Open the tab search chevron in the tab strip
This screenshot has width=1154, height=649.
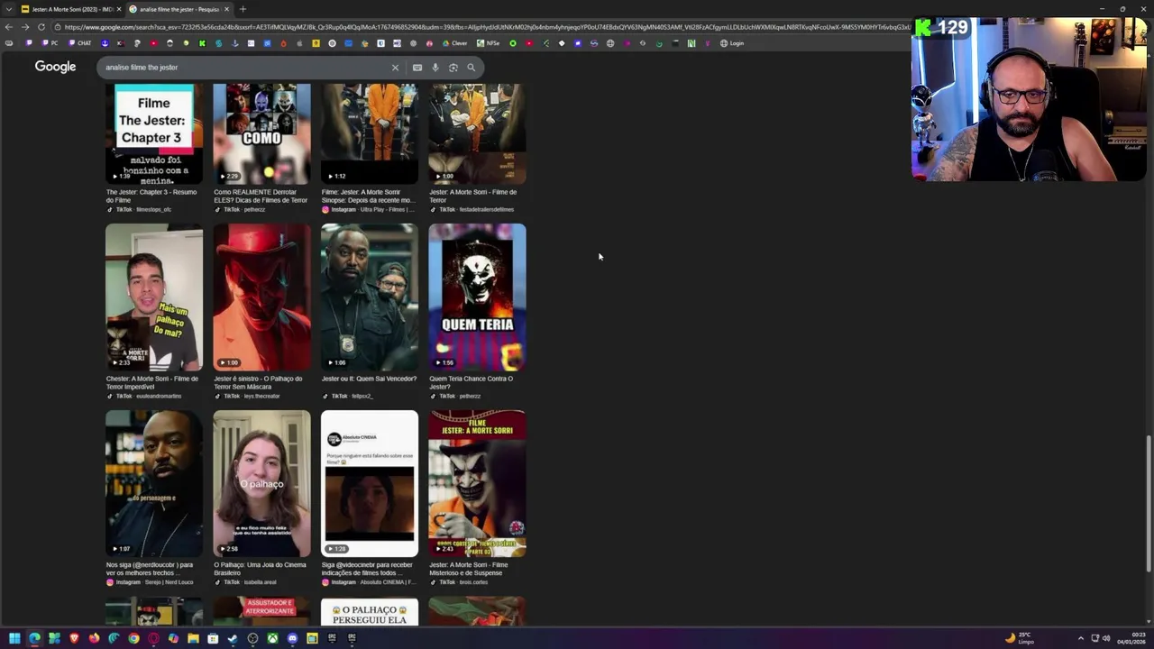(x=8, y=9)
